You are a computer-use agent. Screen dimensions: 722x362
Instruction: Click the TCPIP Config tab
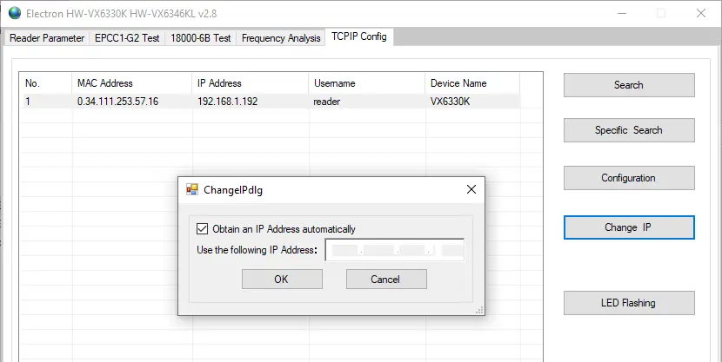pos(358,37)
